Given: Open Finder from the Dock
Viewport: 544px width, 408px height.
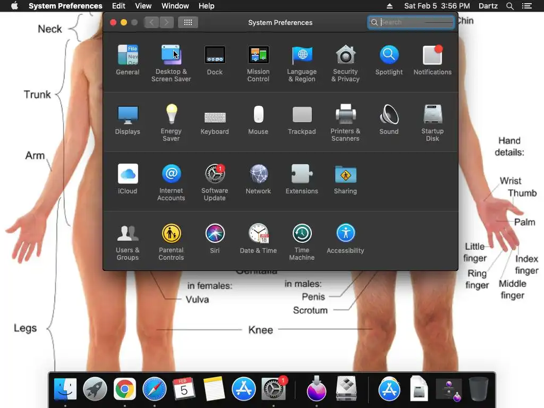Looking at the screenshot, I should pyautogui.click(x=65, y=389).
